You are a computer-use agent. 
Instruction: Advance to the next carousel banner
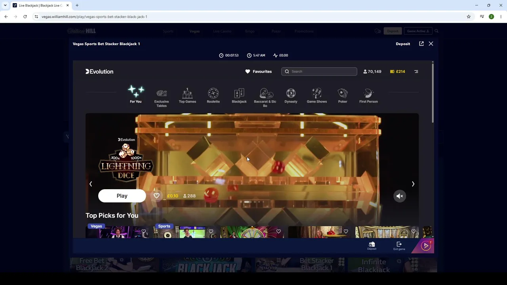click(x=413, y=184)
